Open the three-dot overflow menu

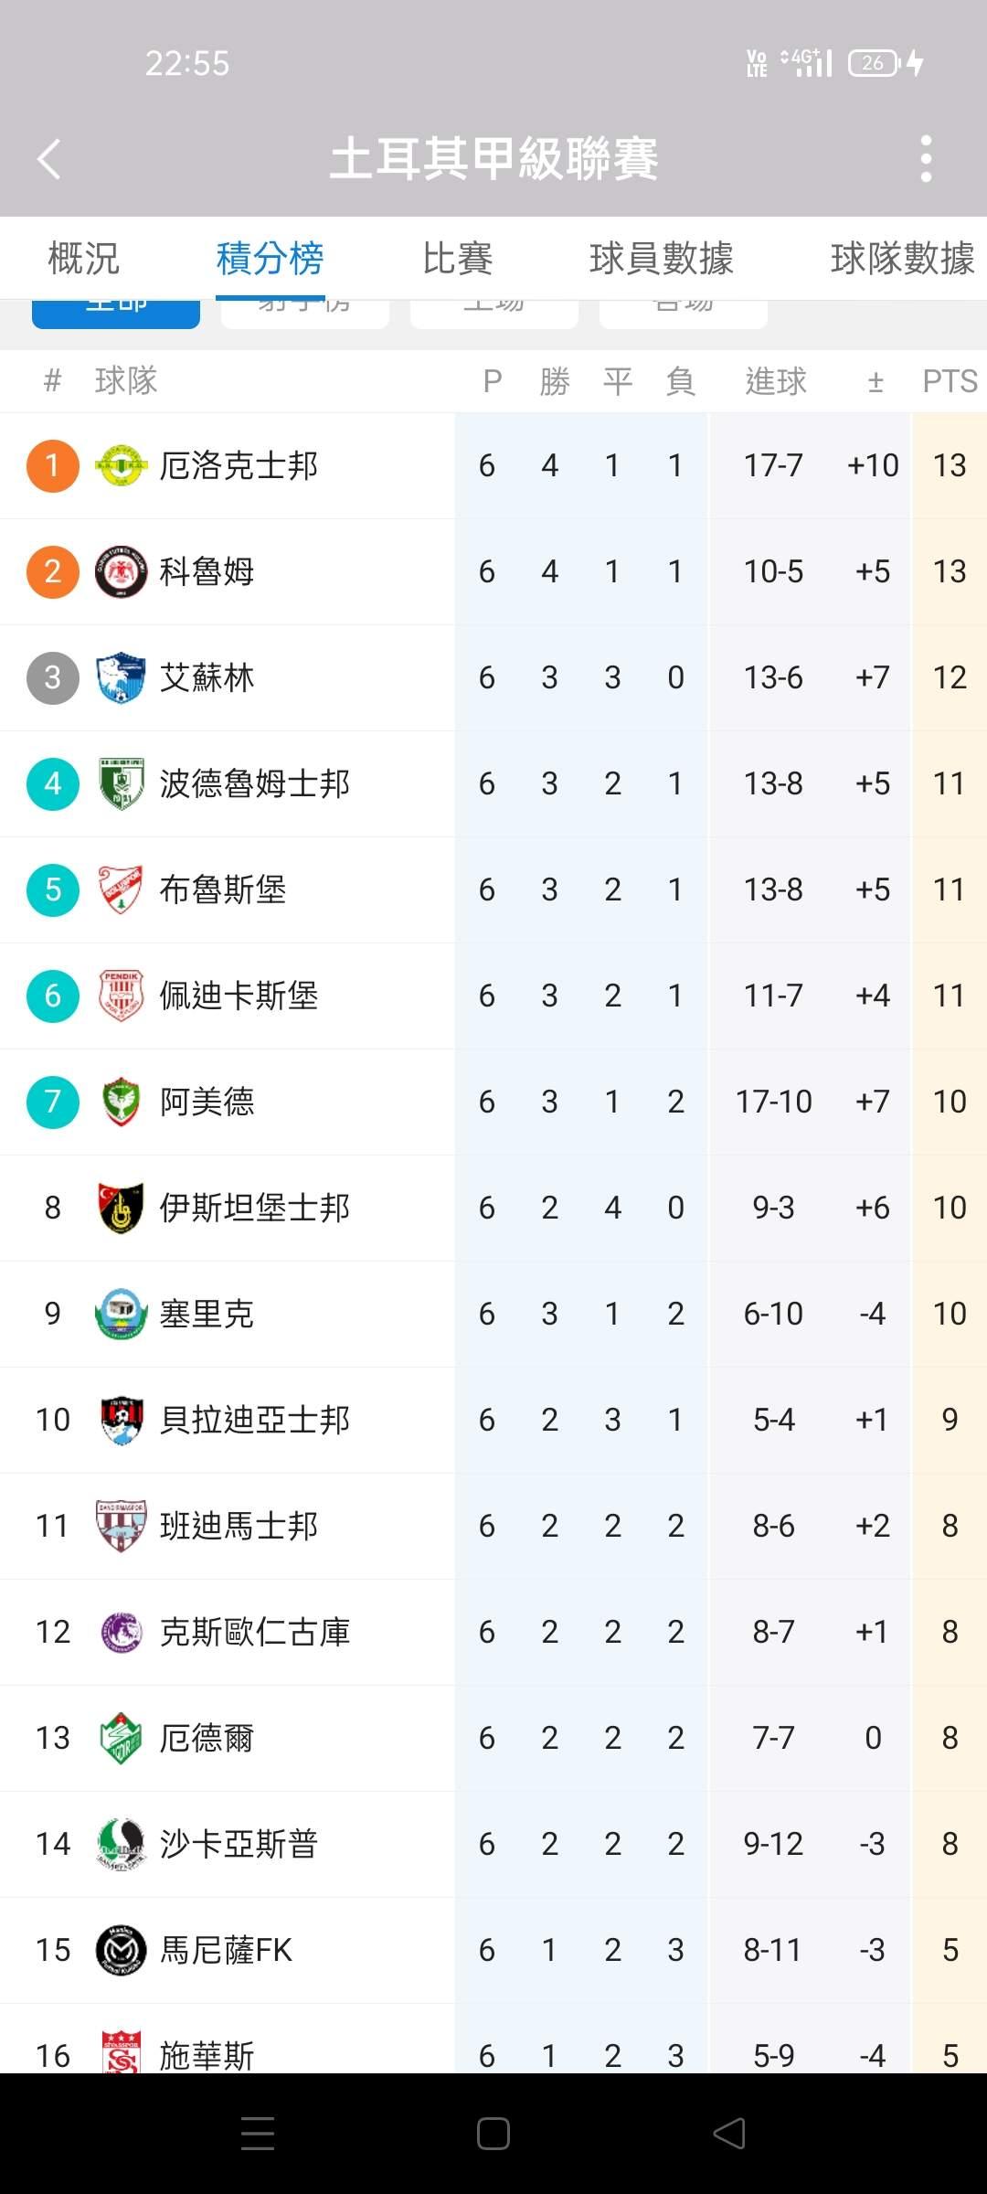tap(926, 159)
